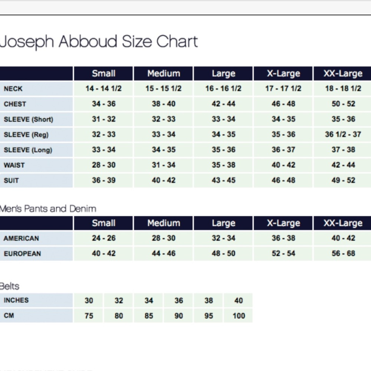Select the XX-Large header in pants table
This screenshot has height=371, width=371.
click(342, 223)
